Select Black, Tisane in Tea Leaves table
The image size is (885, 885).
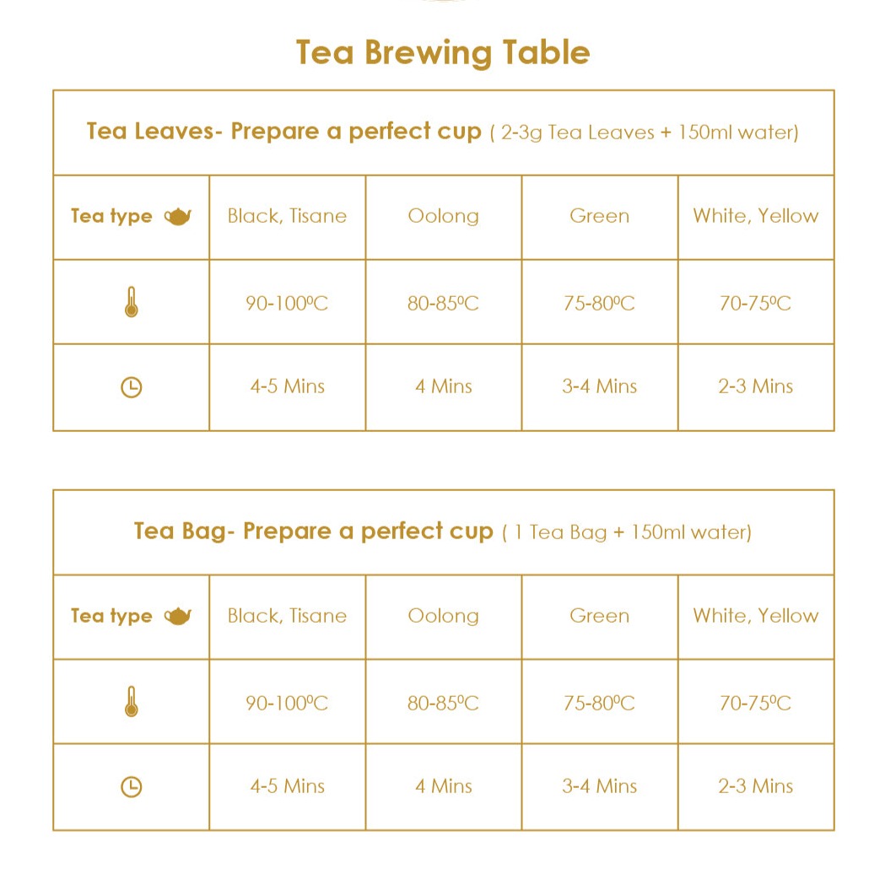(x=287, y=216)
